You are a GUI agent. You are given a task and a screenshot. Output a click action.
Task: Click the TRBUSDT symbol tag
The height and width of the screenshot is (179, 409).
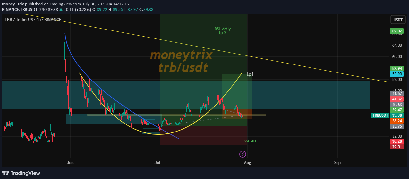tap(380, 115)
